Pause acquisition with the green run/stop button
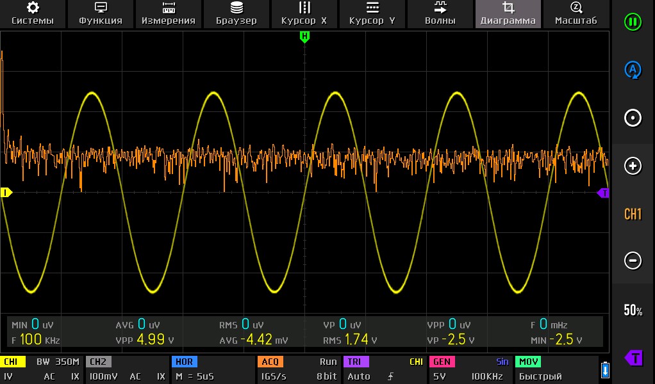655x384 pixels. (x=633, y=22)
